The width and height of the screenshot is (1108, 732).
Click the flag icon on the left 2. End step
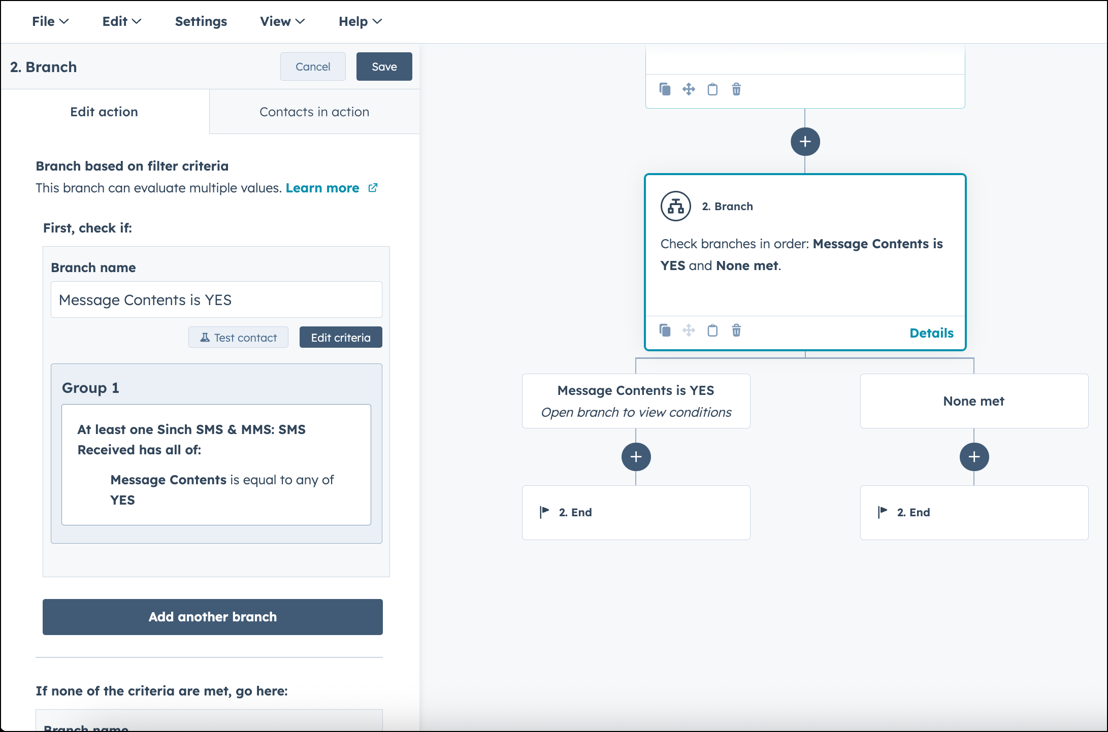(x=544, y=511)
